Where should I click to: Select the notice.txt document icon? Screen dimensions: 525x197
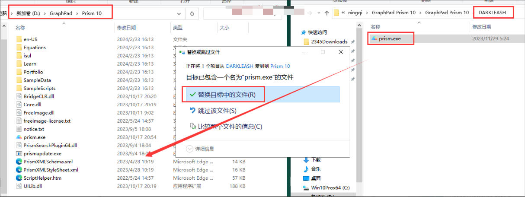pos(19,129)
